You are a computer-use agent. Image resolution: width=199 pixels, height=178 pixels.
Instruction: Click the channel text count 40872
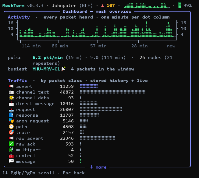(x=67, y=92)
